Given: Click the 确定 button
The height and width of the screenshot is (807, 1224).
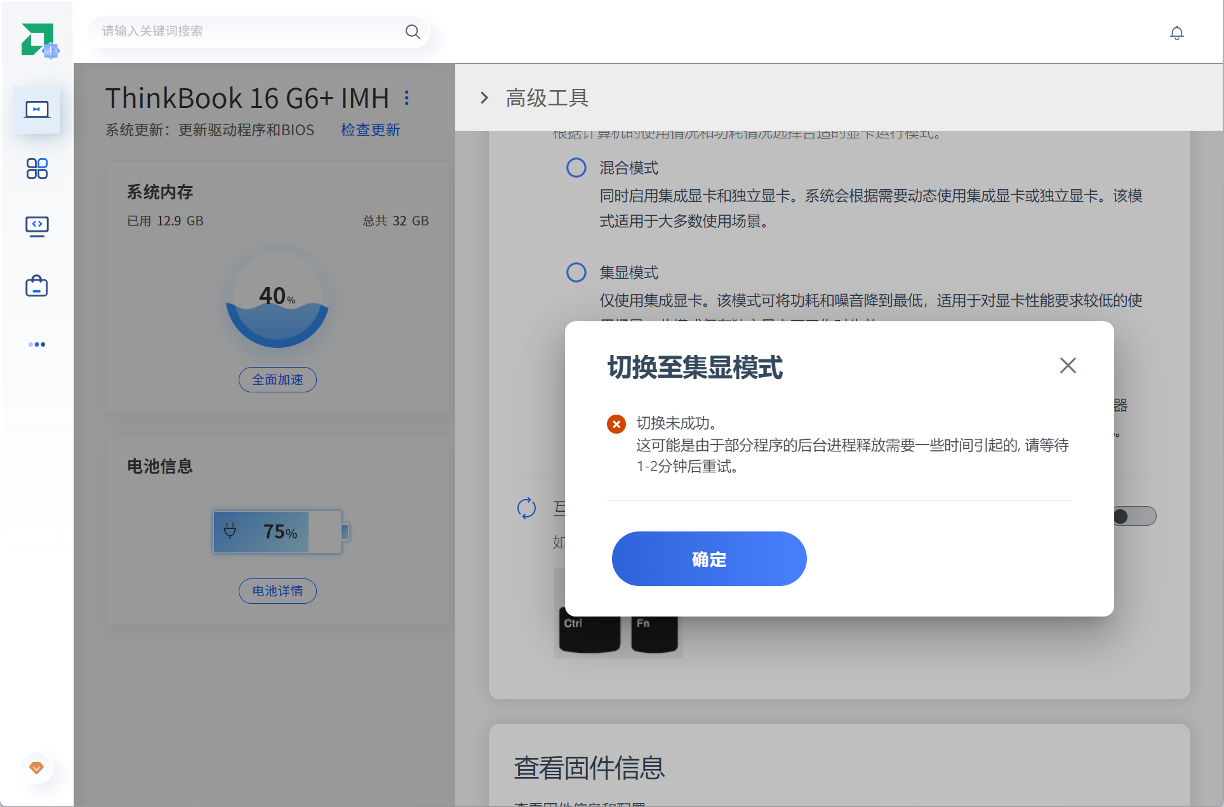Looking at the screenshot, I should [709, 559].
